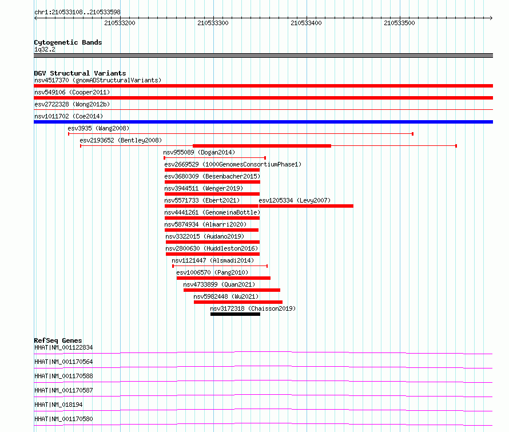
Task: Open variant esv3935 (Wang2008) label
Action: pyautogui.click(x=98, y=128)
